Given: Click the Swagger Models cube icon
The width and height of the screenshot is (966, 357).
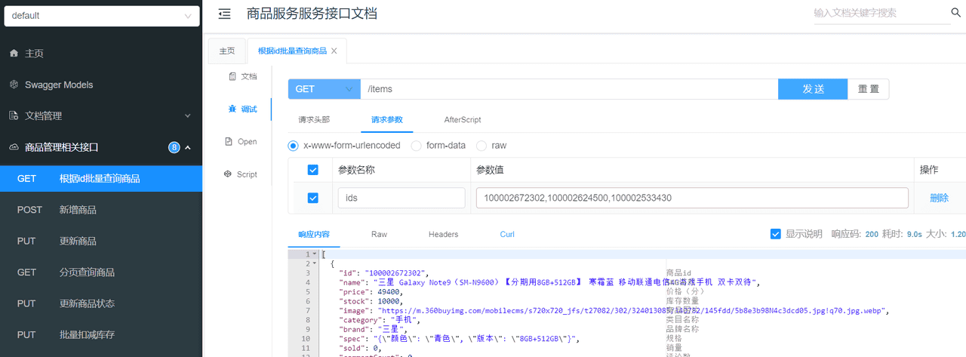Looking at the screenshot, I should click(14, 85).
